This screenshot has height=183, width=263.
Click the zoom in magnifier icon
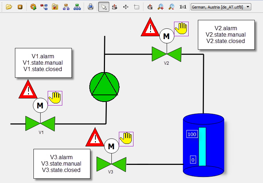click(161, 7)
